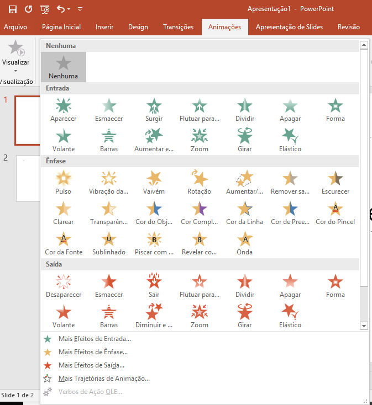Switch to the Transições tab
The image size is (372, 405).
(178, 27)
